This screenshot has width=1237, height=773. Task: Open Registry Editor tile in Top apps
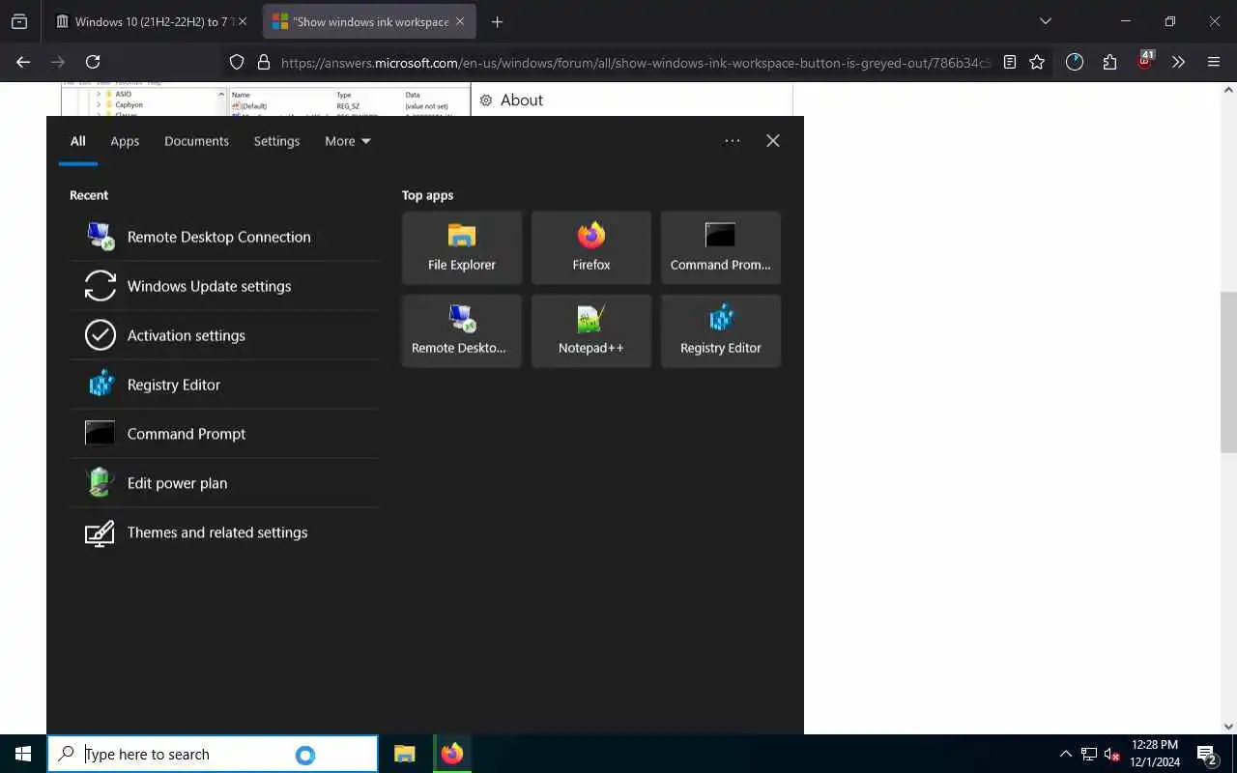pyautogui.click(x=721, y=330)
